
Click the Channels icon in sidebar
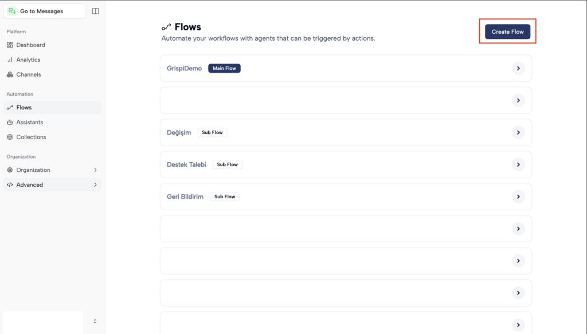coord(10,74)
